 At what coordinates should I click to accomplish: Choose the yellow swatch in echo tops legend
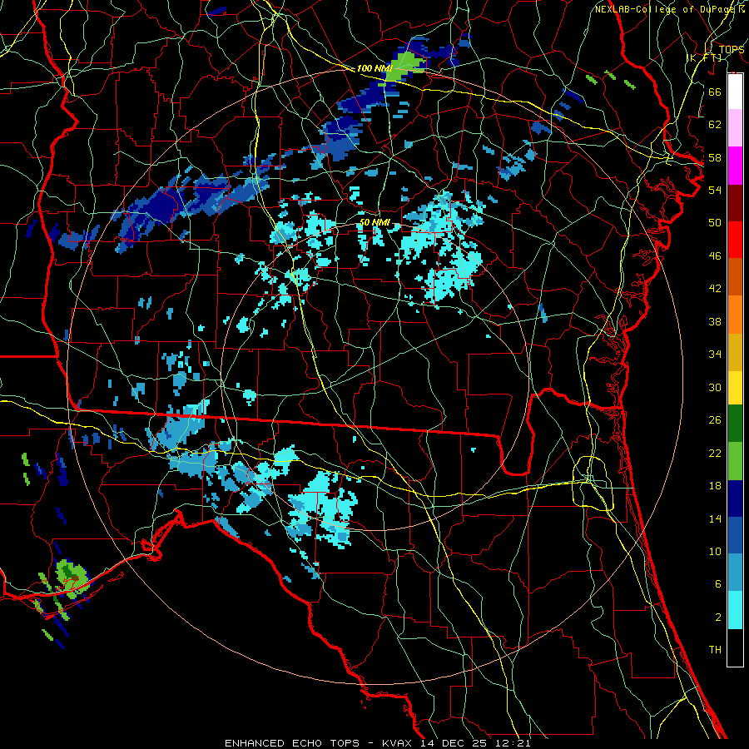point(735,388)
